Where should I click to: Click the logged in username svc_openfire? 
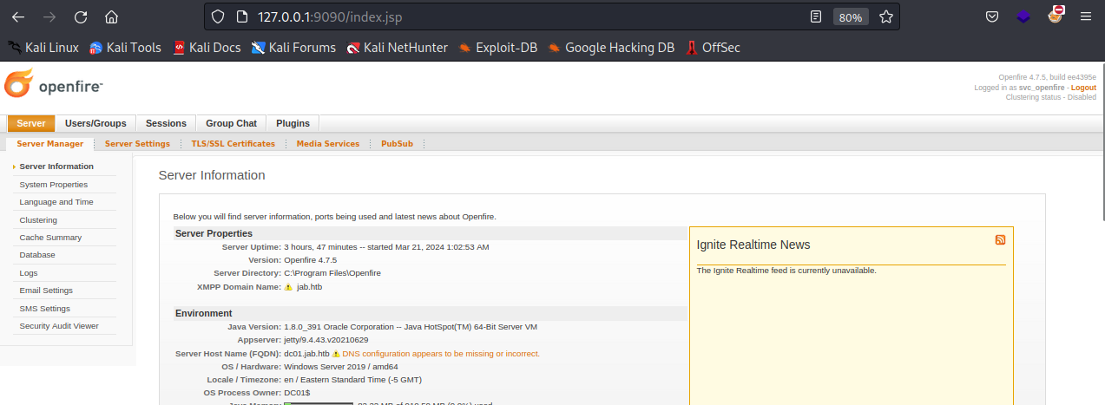1042,88
